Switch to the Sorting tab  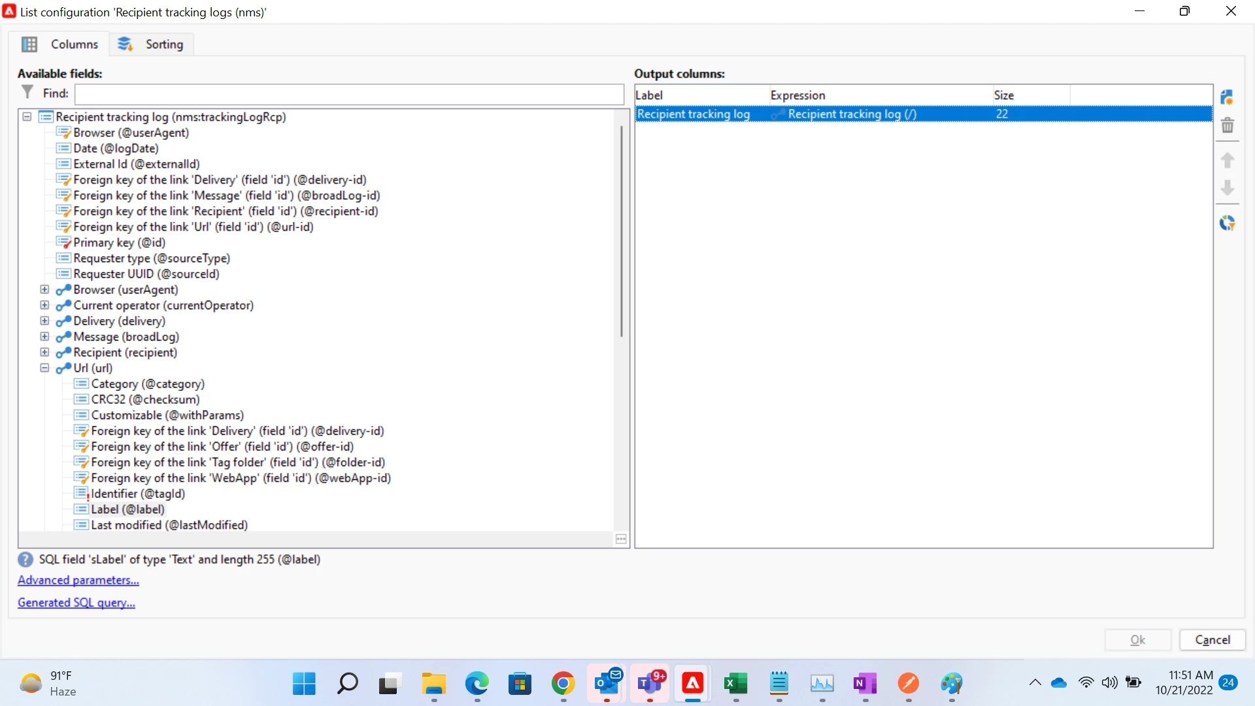[x=152, y=44]
